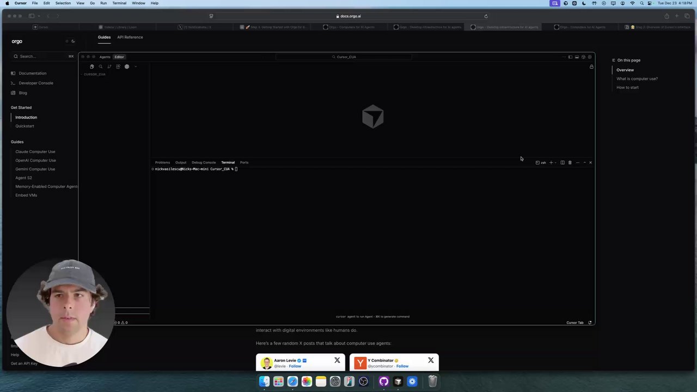This screenshot has width=697, height=392.
Task: Open terminal panel more actions ellipsis
Action: coord(578,162)
